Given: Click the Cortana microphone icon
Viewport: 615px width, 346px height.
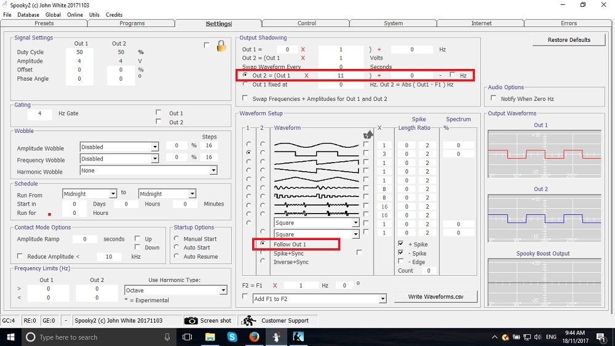Looking at the screenshot, I should point(167,337).
